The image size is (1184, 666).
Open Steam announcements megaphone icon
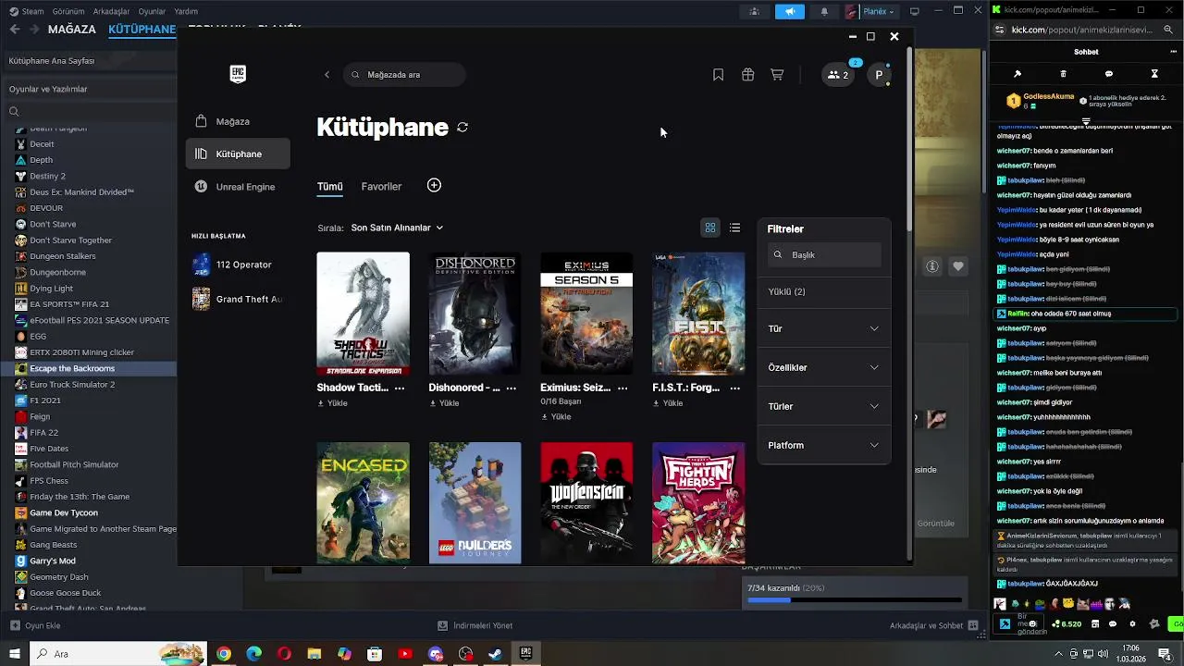[x=789, y=11]
